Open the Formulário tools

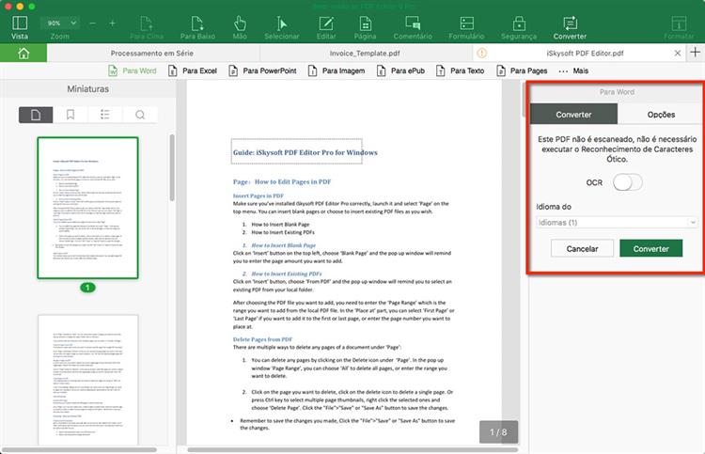pyautogui.click(x=466, y=27)
